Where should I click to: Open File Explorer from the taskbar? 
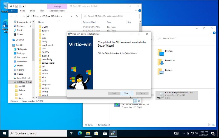[x=88, y=133]
